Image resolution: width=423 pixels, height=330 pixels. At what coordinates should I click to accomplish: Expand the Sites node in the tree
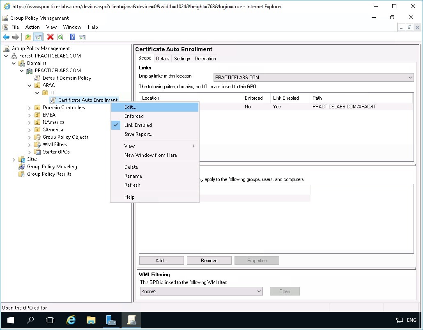tap(14, 159)
